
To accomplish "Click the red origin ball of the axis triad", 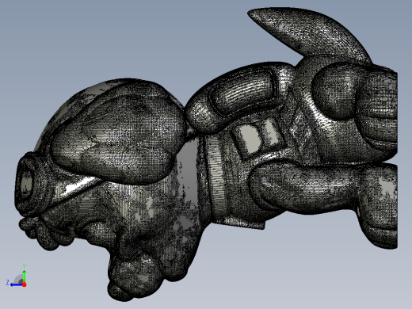I will pos(25,284).
